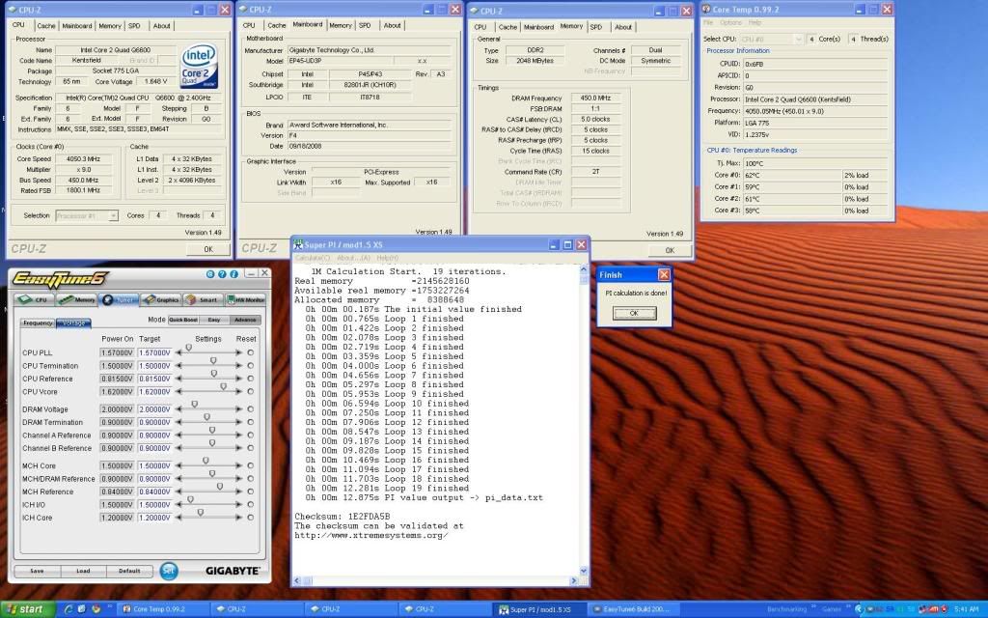Open the CPU tab in EasyTune6

pos(34,300)
